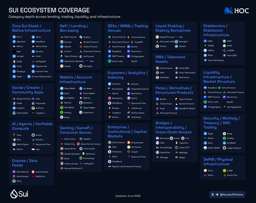Click the "Mysten Labs Enterprise Tooling" label

point(126,166)
